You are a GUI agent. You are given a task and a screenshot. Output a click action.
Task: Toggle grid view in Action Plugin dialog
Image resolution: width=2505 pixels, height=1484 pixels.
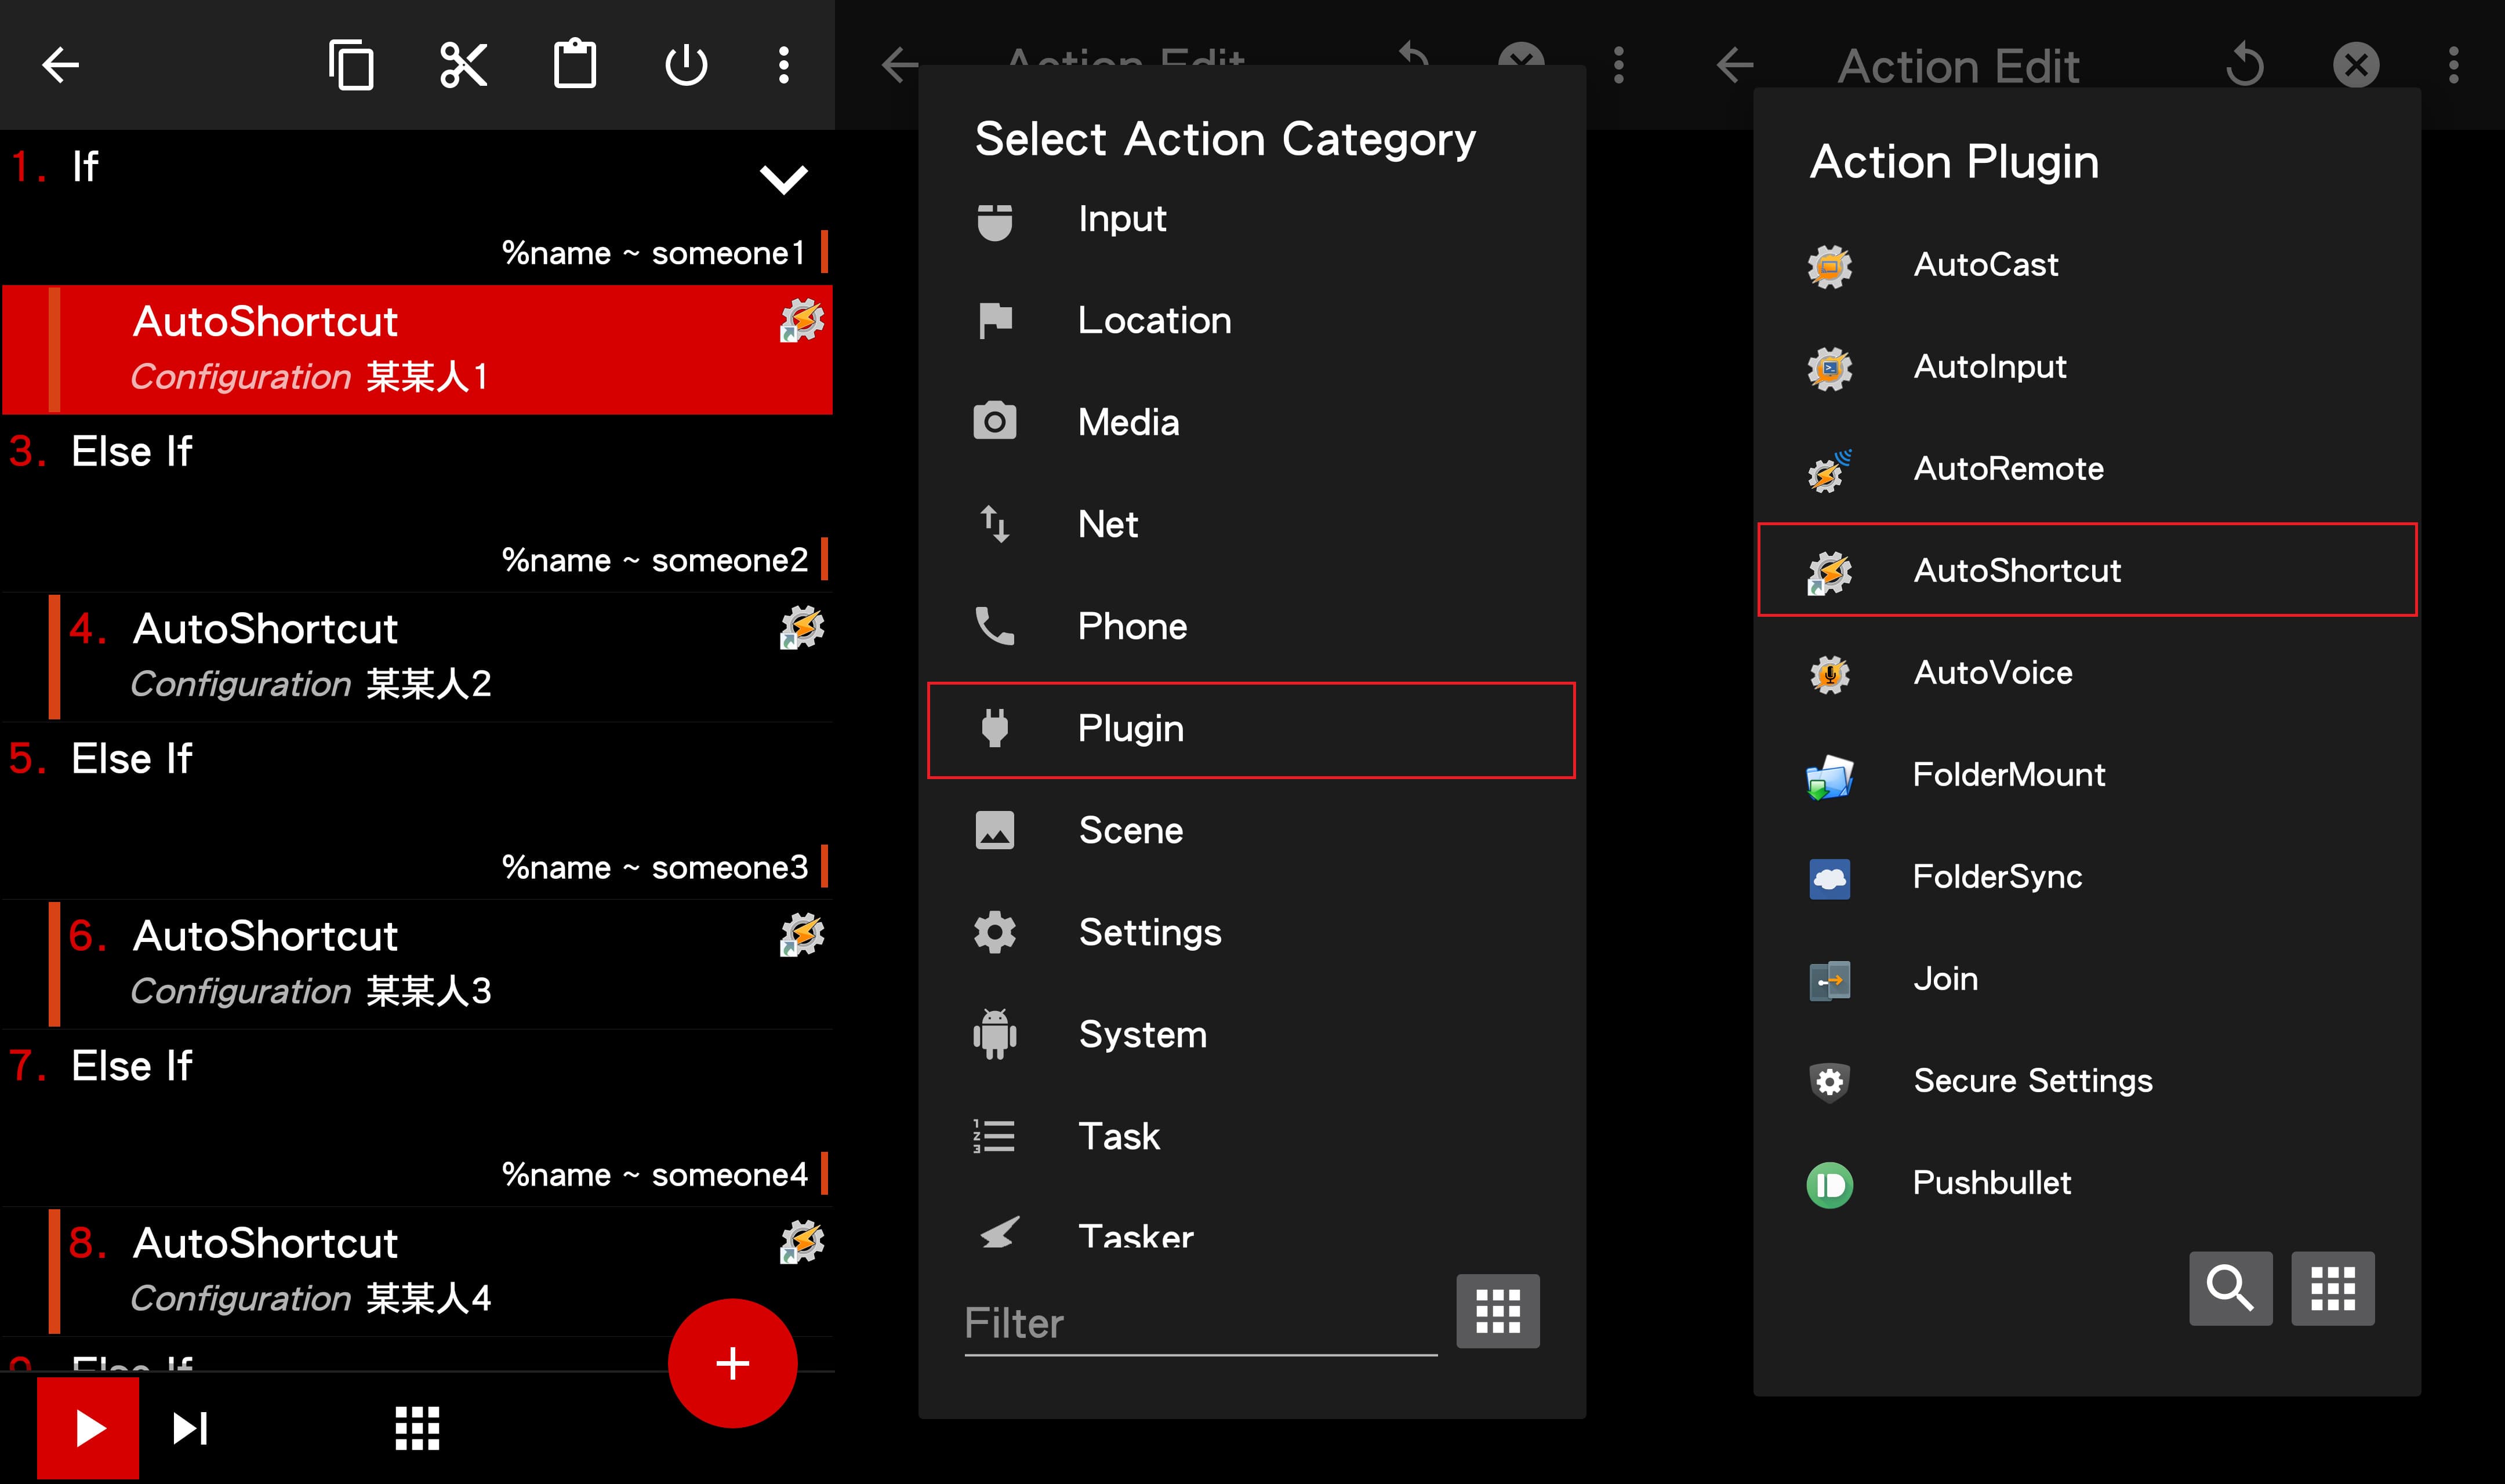coord(2332,1288)
